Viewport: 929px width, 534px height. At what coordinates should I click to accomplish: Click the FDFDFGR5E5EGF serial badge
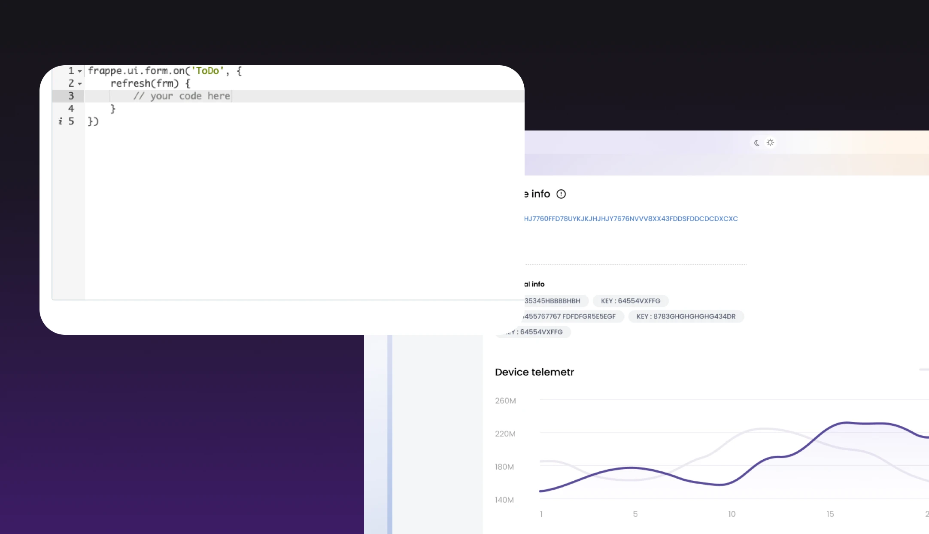571,316
